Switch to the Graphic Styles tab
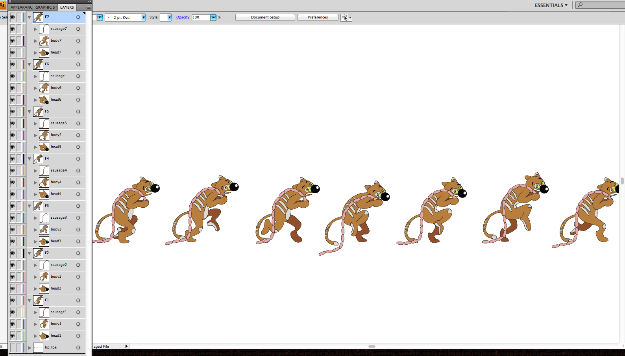 point(46,7)
